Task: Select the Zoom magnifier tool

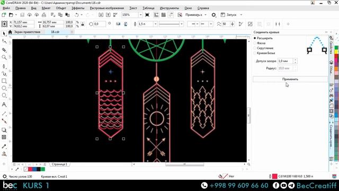Action: (4, 57)
